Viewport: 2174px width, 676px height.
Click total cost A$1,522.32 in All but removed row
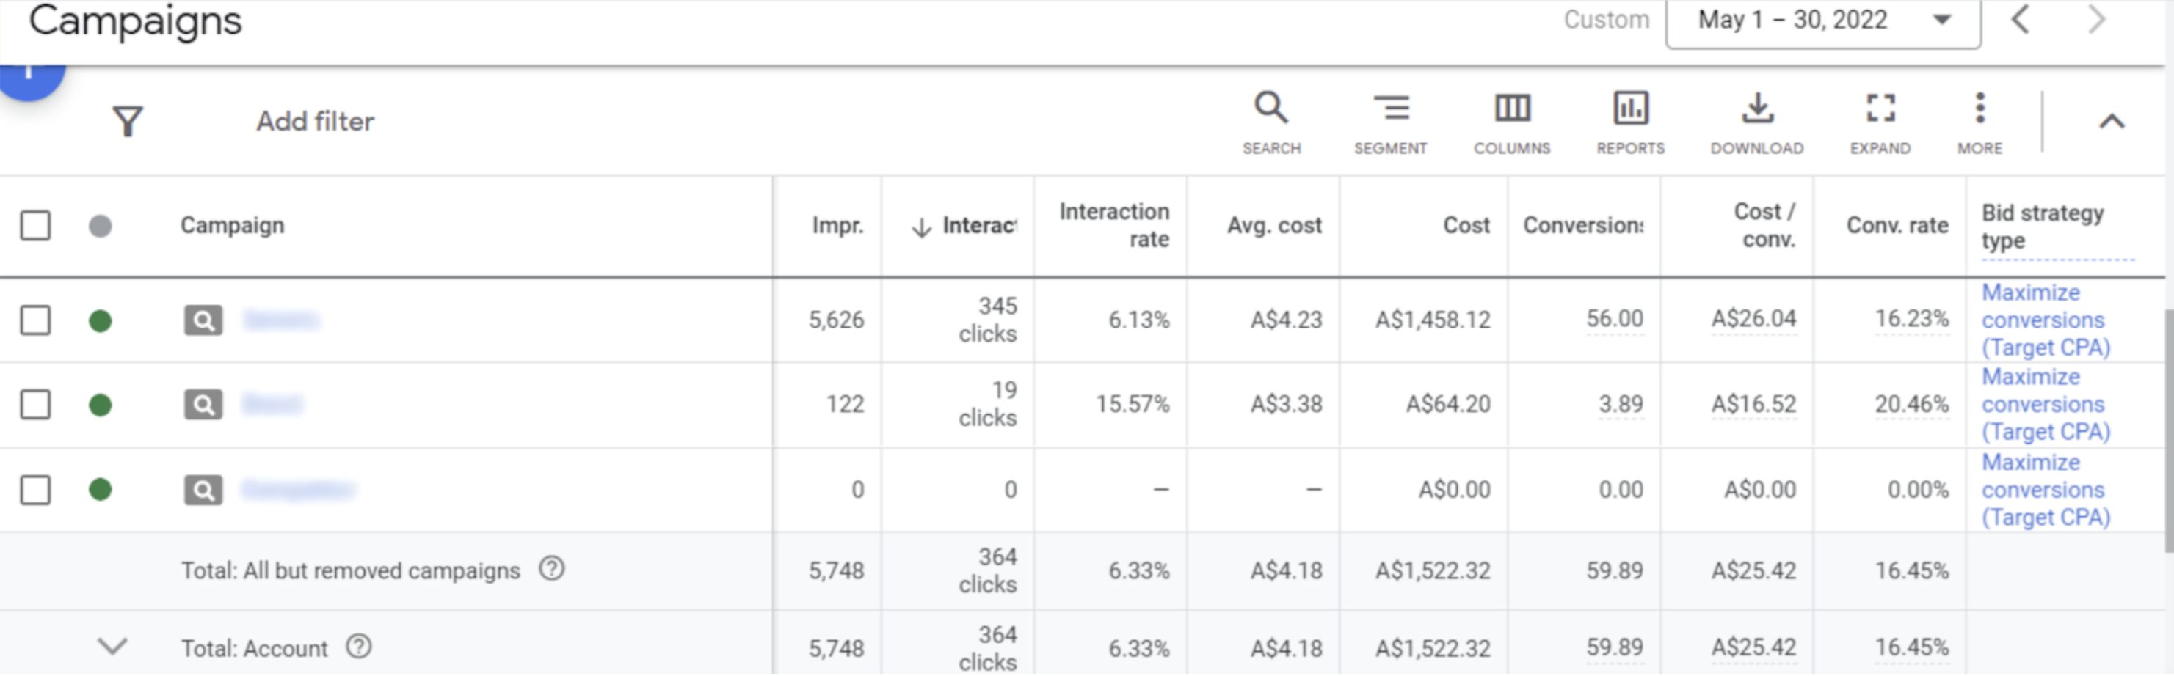click(x=1432, y=571)
